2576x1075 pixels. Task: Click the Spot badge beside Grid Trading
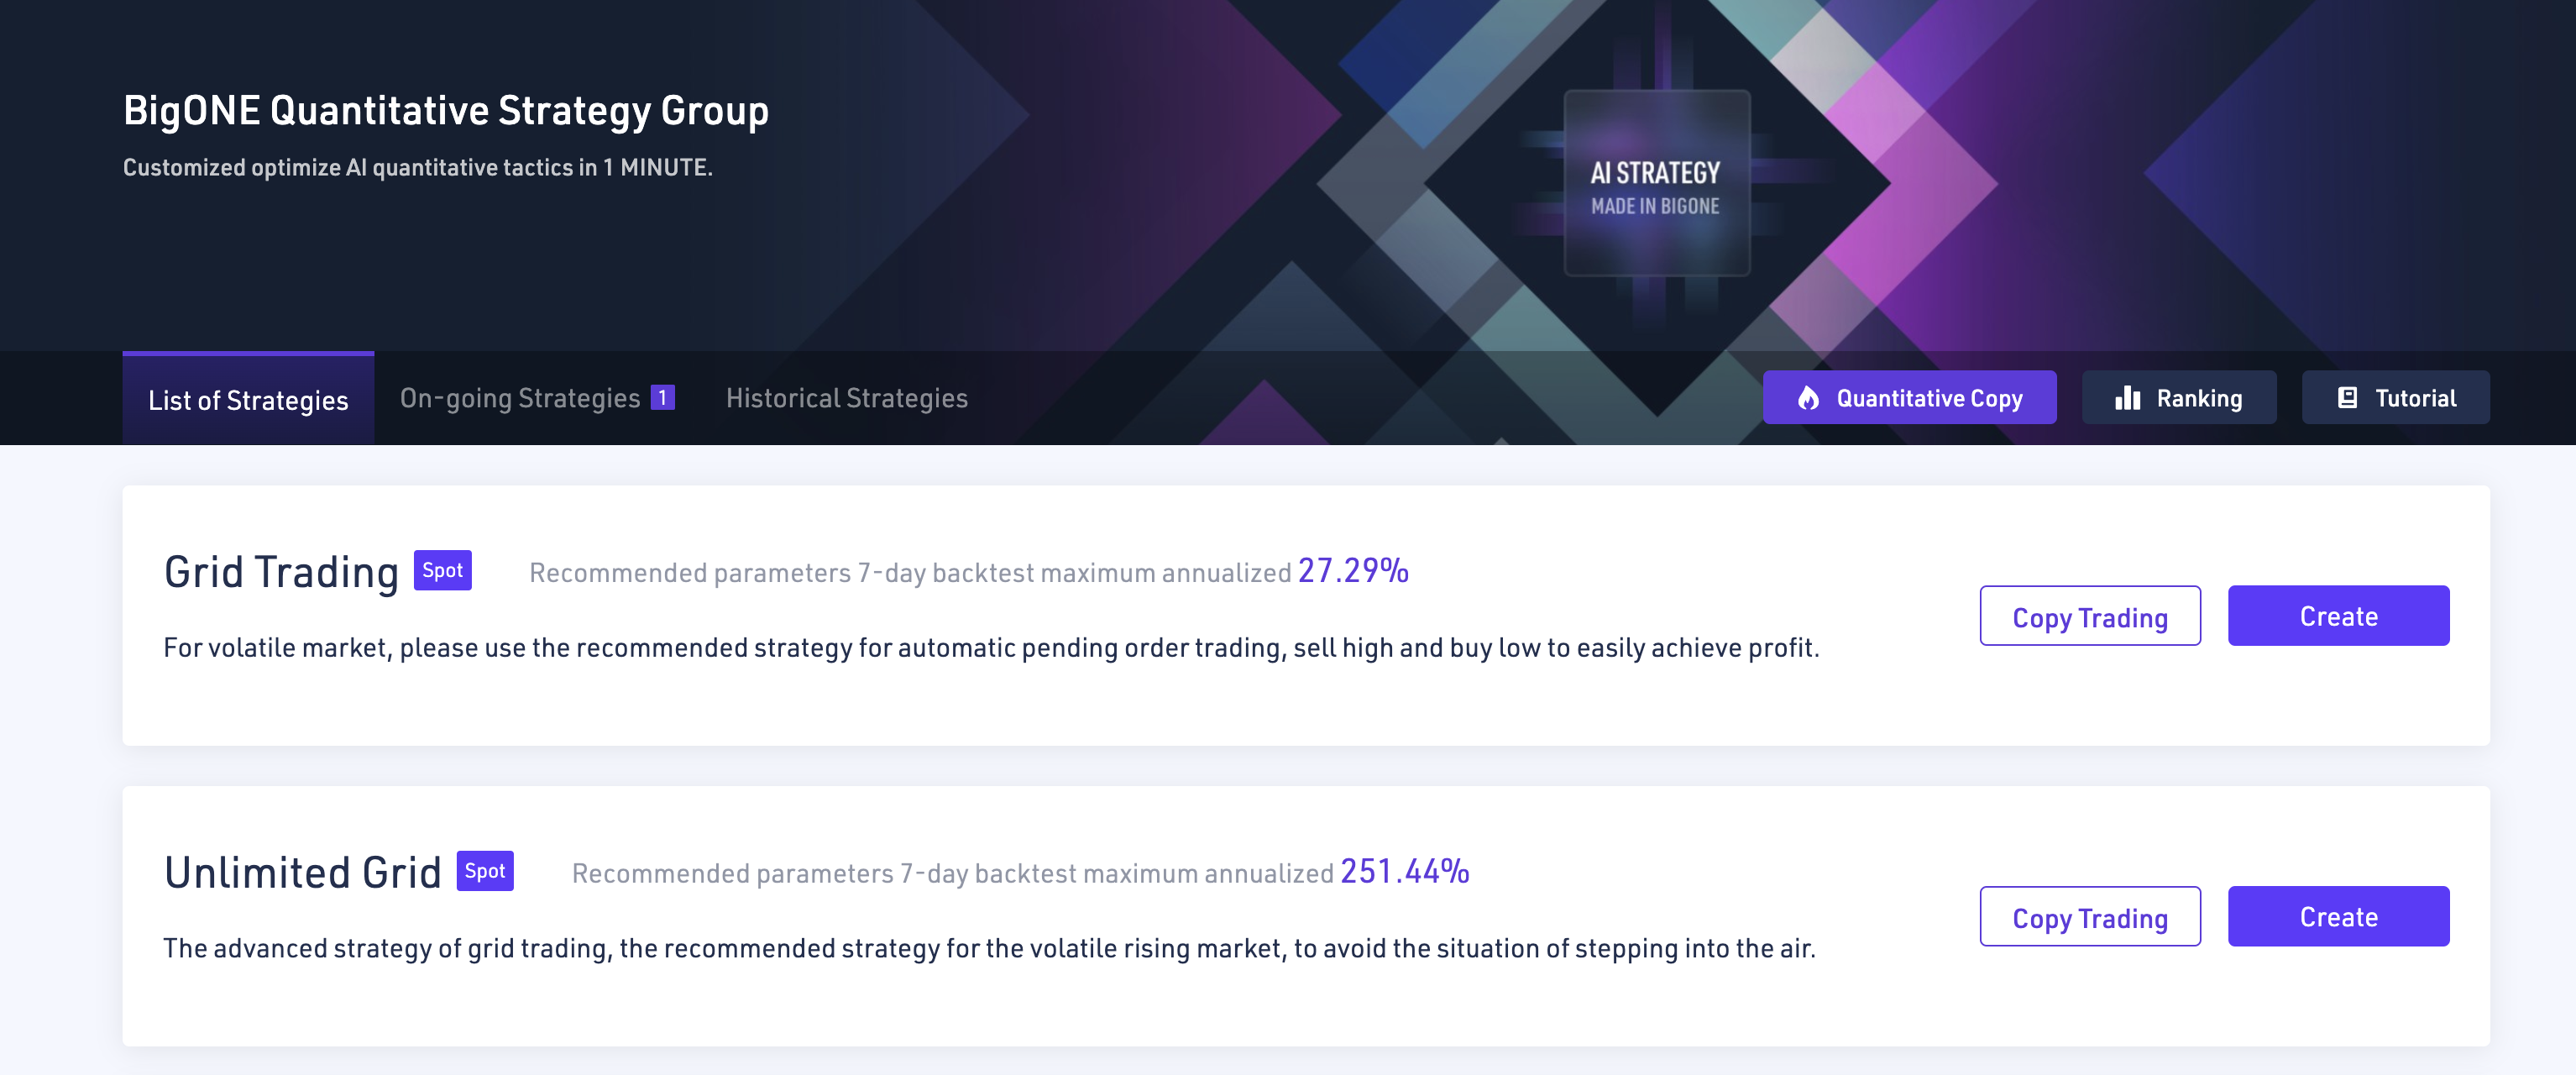[442, 571]
